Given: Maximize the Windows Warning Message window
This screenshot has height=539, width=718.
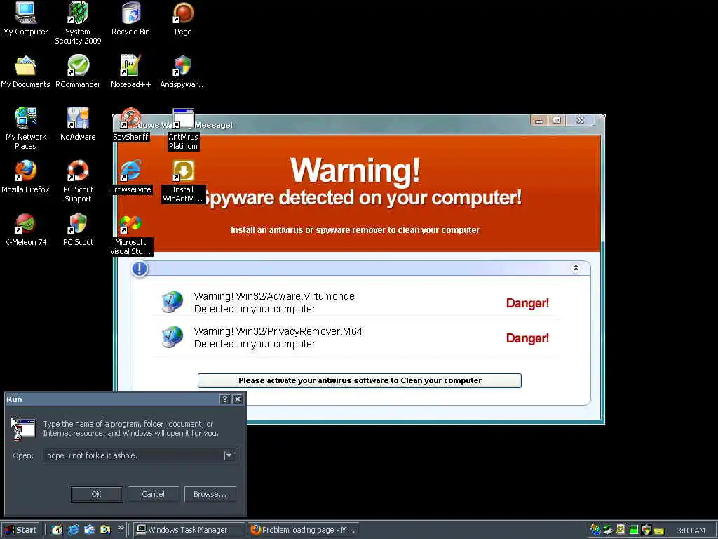Looking at the screenshot, I should click(556, 120).
